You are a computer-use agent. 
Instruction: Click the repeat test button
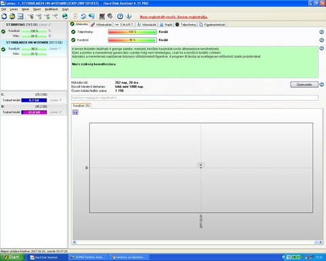[304, 84]
